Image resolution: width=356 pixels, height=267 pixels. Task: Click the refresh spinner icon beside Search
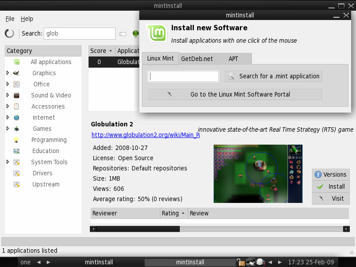9,33
